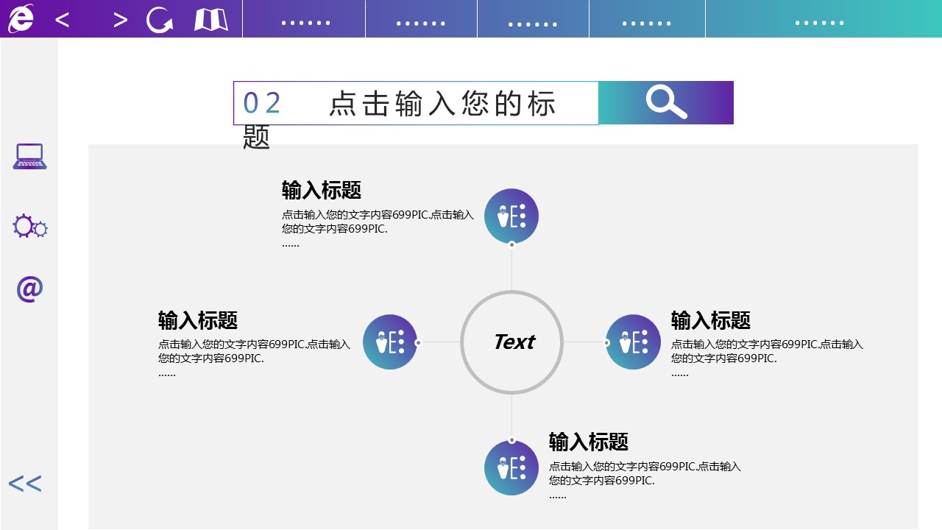The image size is (942, 530).
Task: Click the magnifying glass search icon
Action: click(666, 102)
